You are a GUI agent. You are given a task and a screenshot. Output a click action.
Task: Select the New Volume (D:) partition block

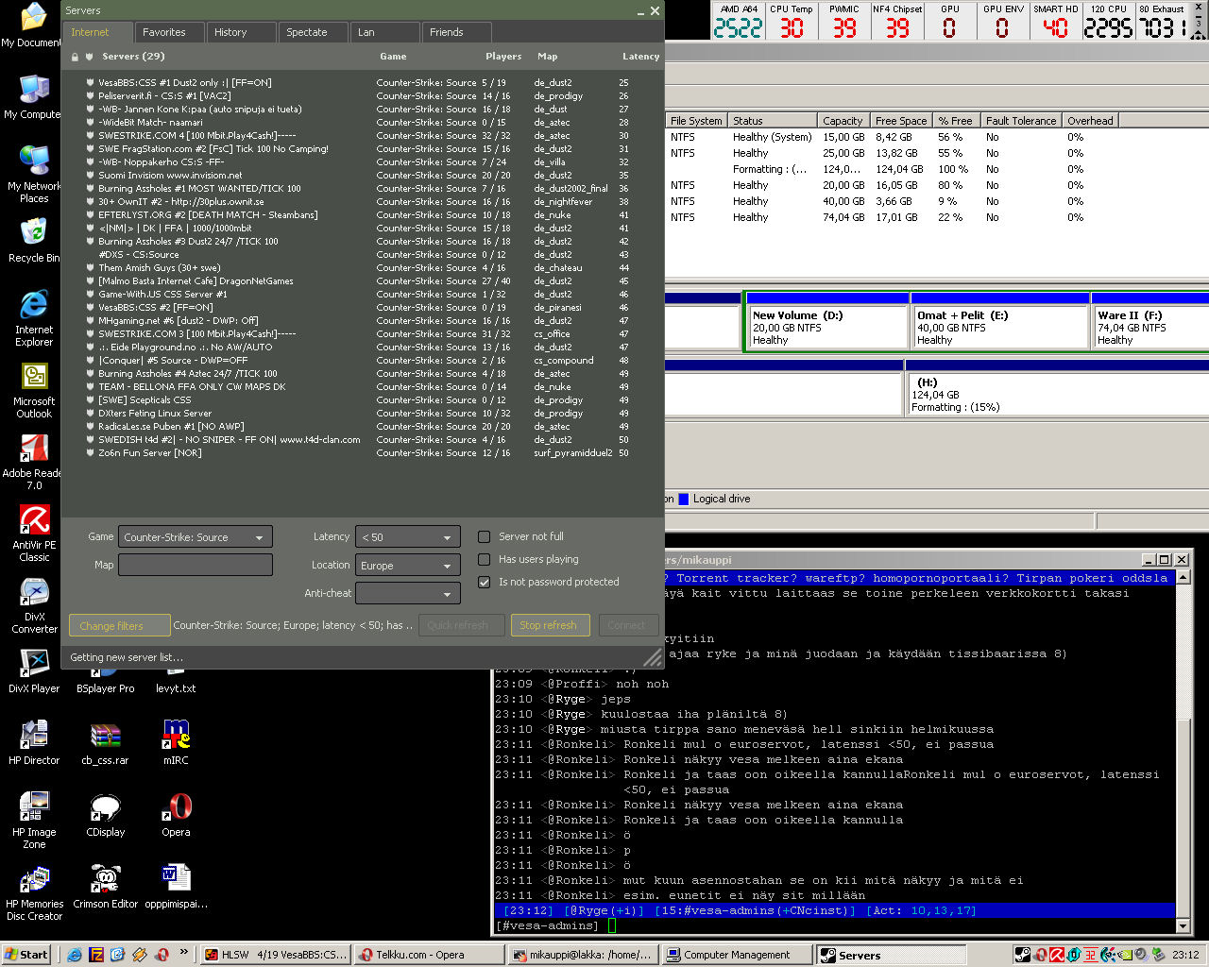(x=827, y=321)
